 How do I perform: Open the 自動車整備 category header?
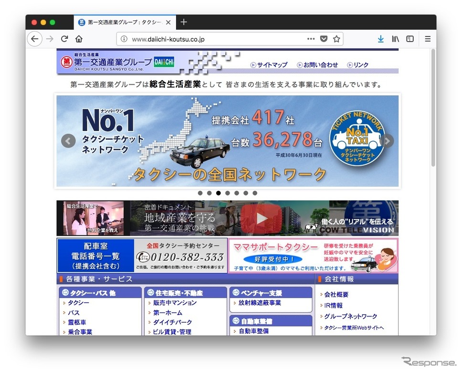click(271, 321)
